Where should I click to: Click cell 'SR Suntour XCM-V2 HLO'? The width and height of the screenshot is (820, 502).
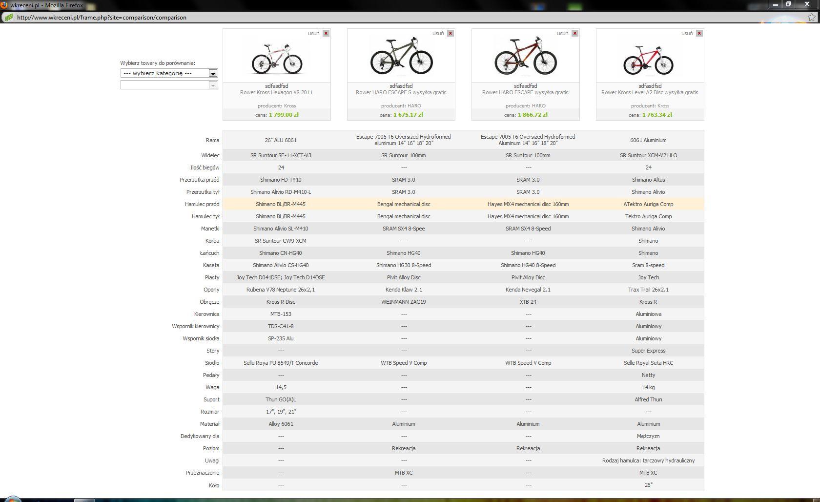(x=648, y=155)
